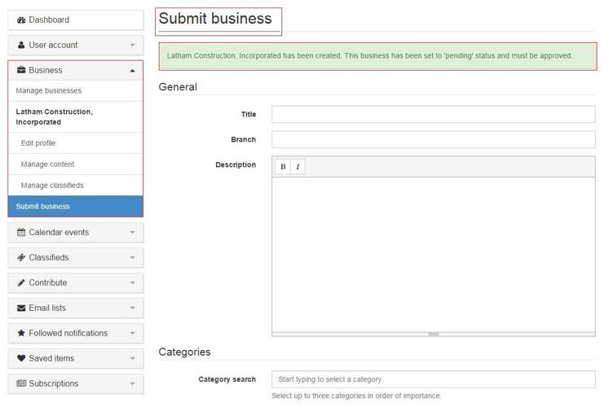Click the Contribute pencil icon
This screenshot has width=609, height=407.
point(21,282)
